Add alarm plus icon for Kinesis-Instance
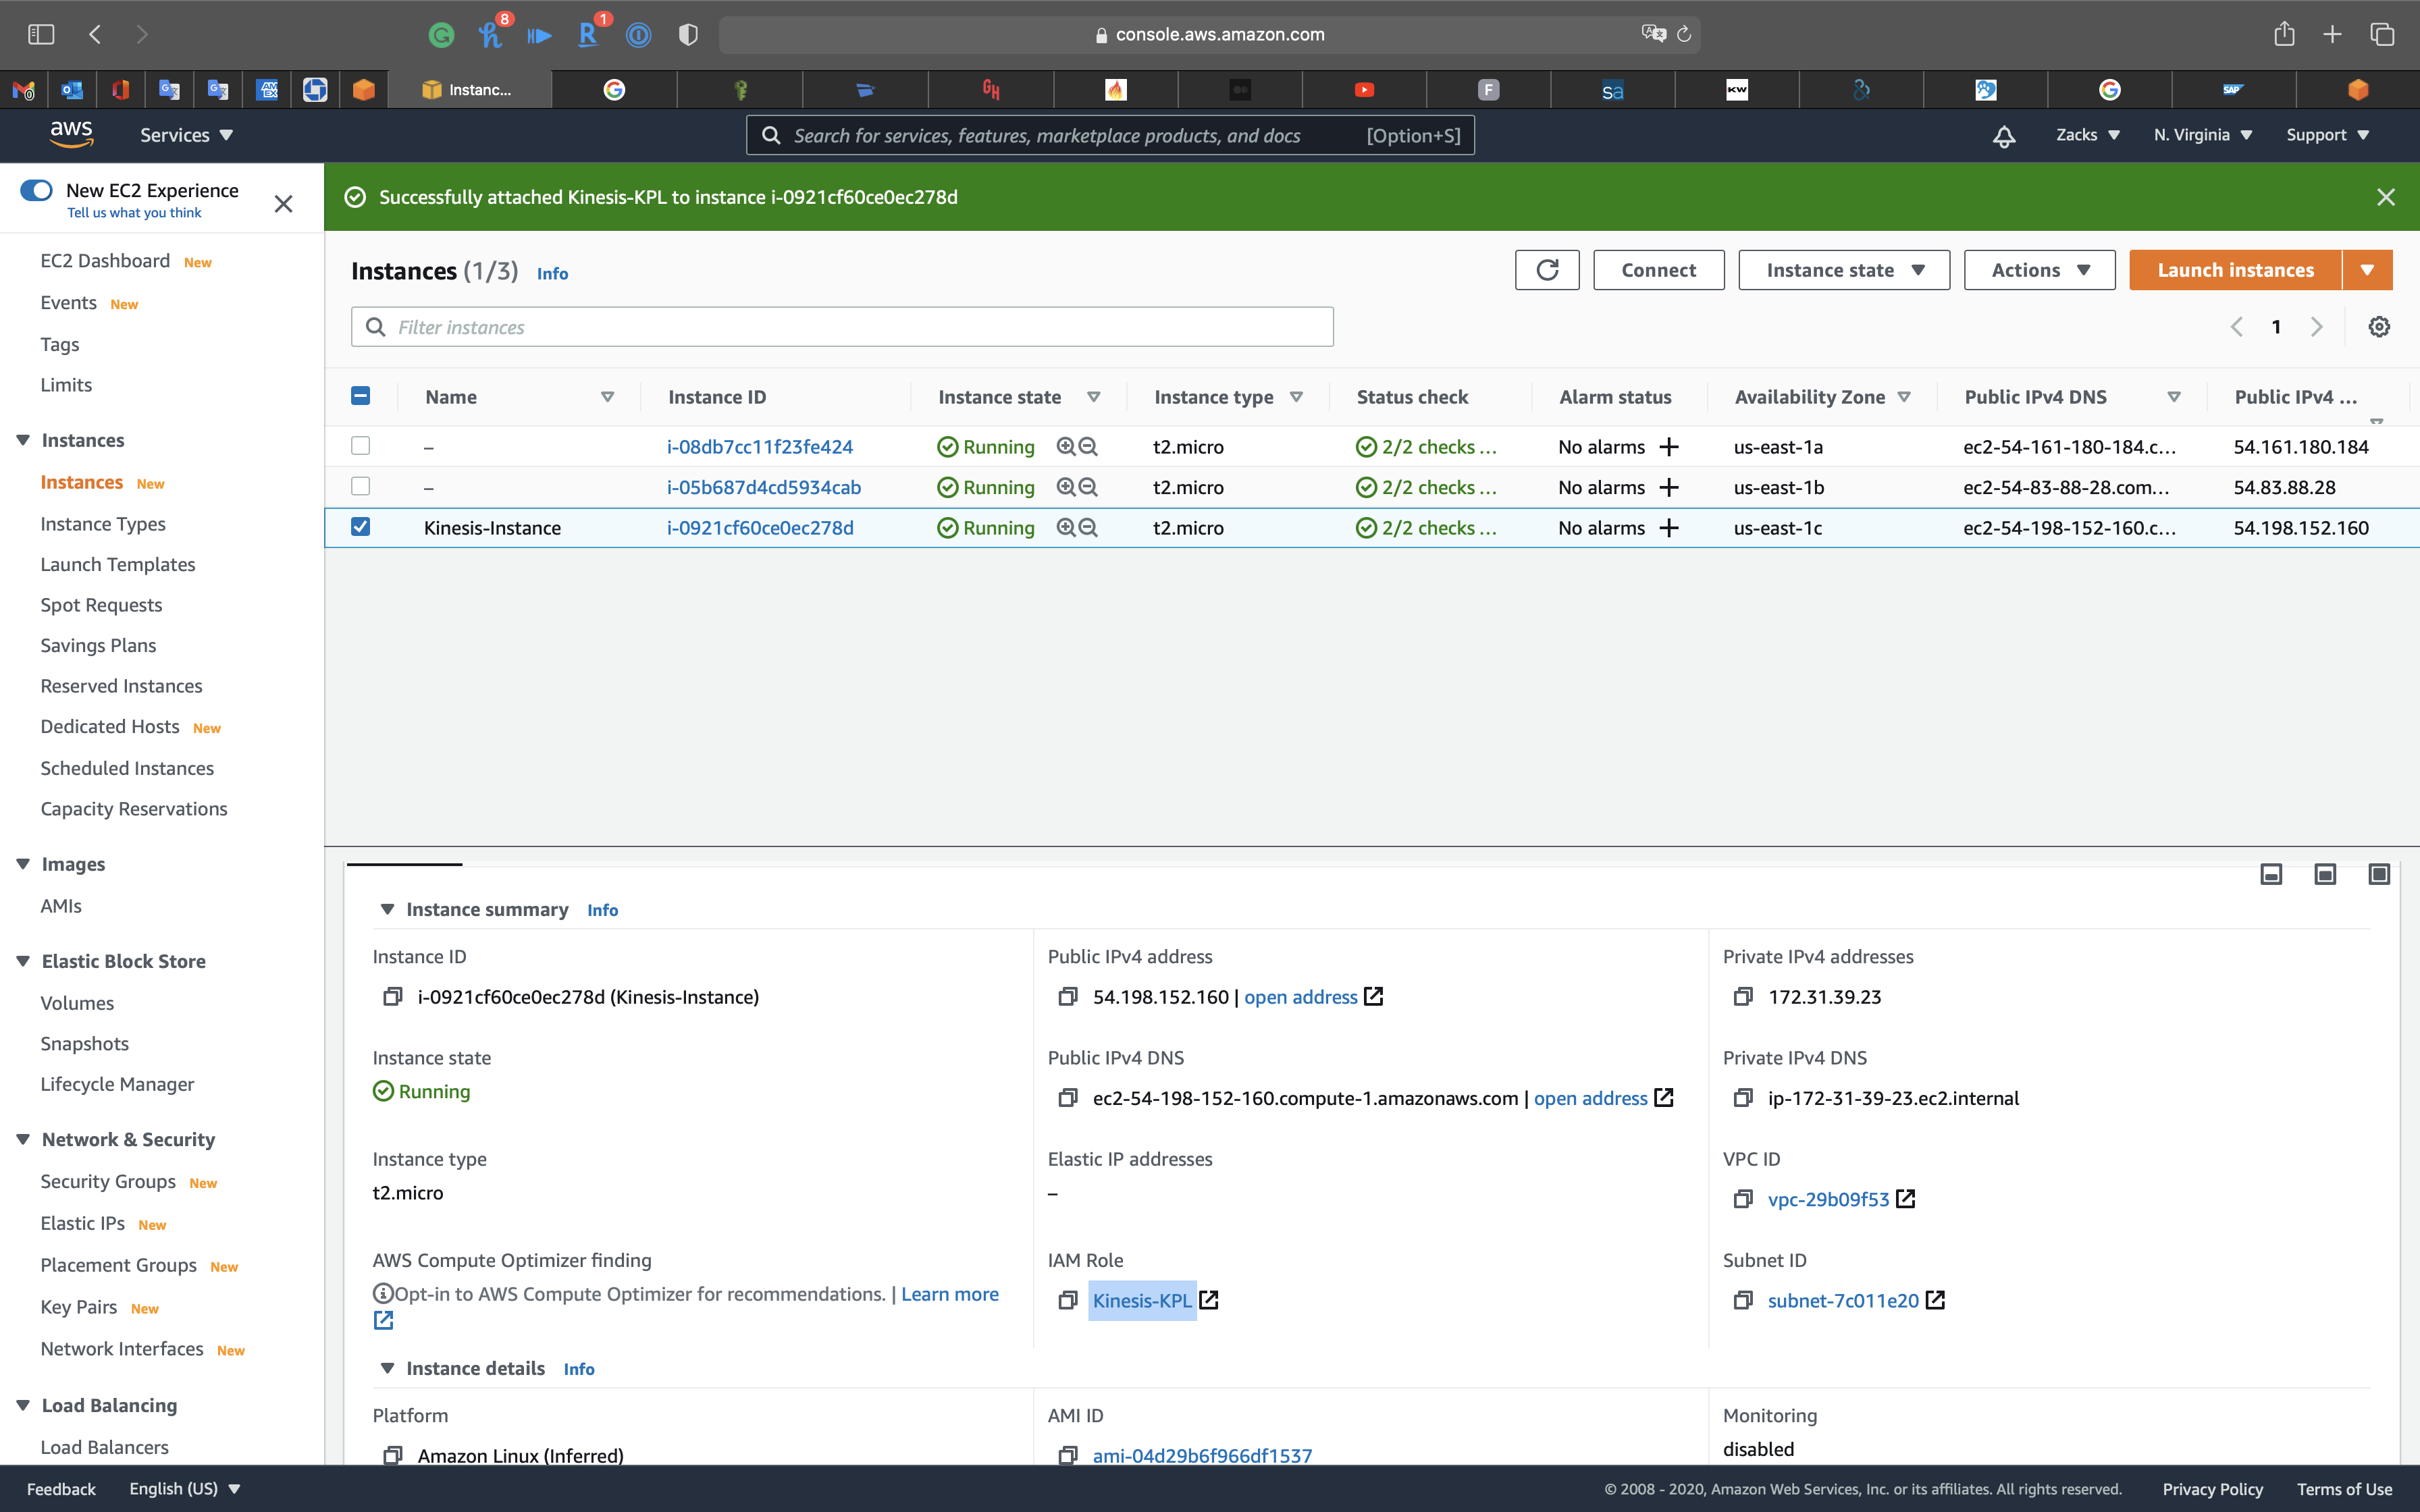Viewport: 2420px width, 1512px height. (1669, 528)
